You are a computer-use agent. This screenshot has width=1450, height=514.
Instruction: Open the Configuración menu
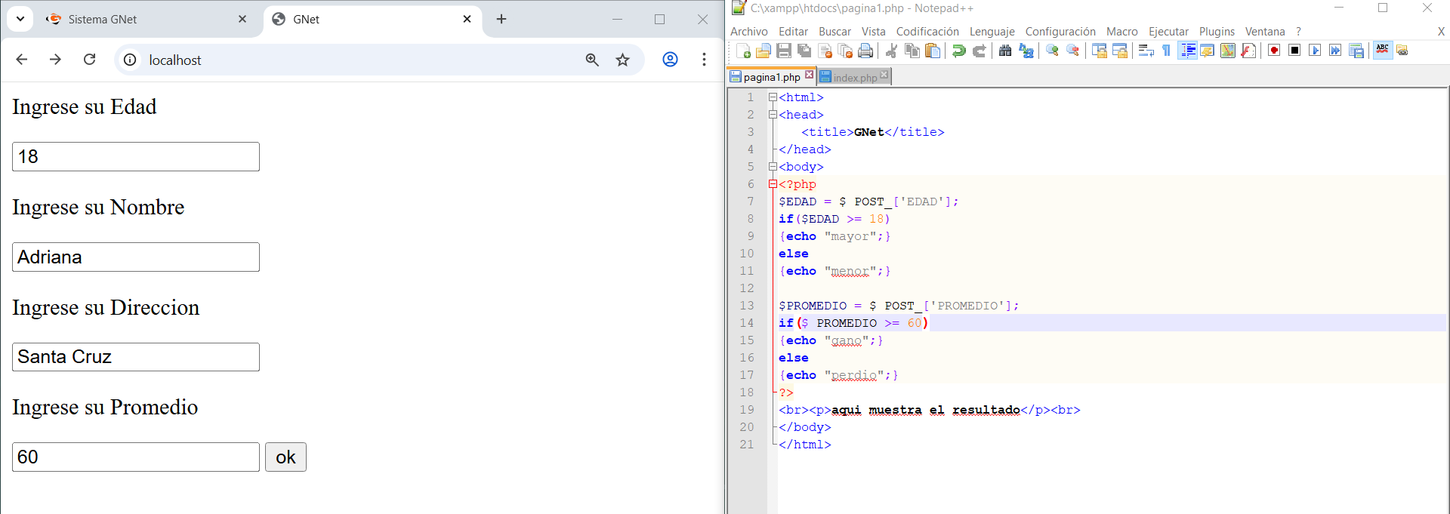pos(1060,32)
